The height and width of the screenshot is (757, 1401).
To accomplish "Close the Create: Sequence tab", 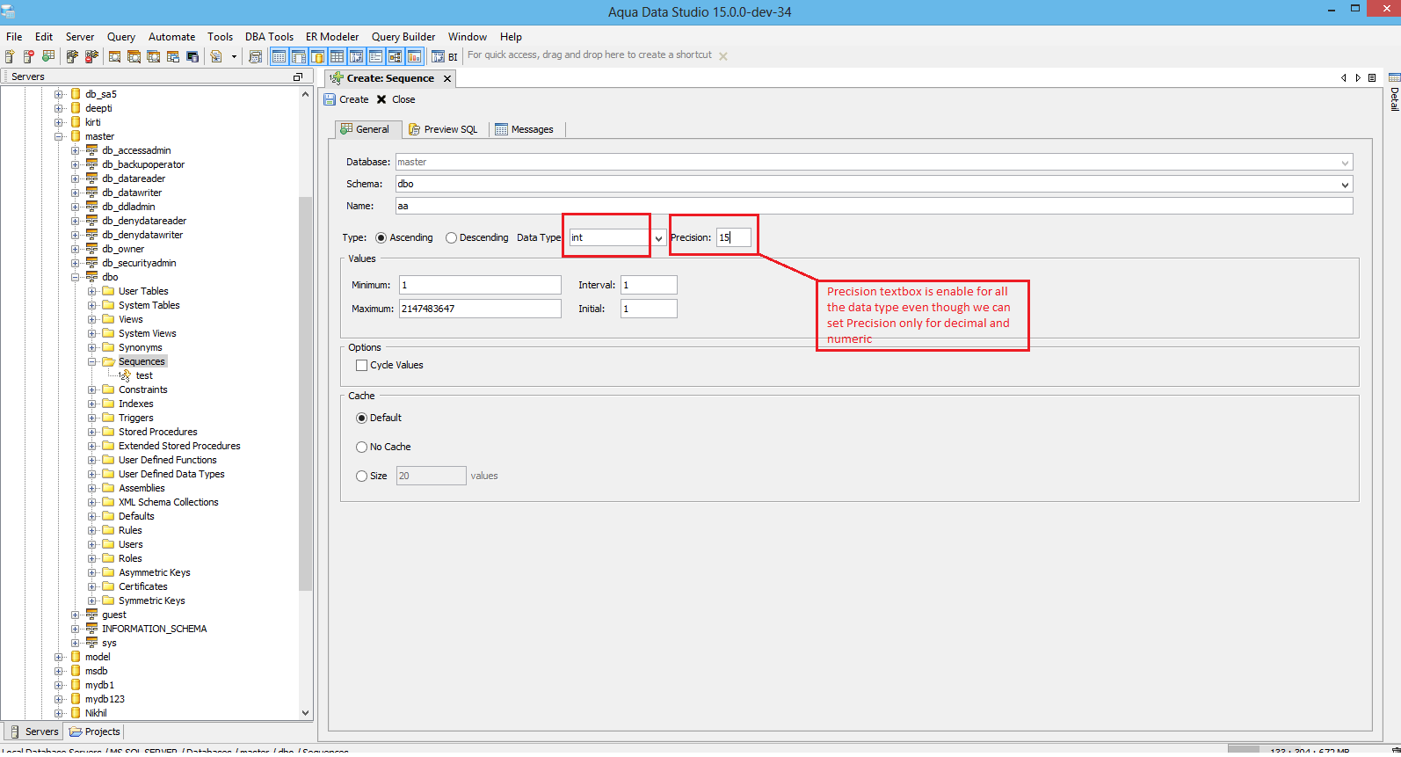I will click(x=447, y=78).
